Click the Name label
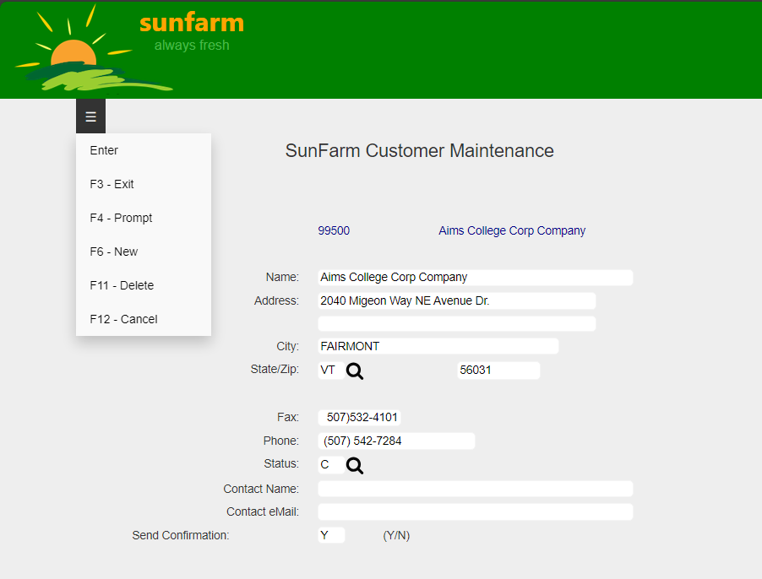Screen dimensions: 762x579 click(x=282, y=277)
